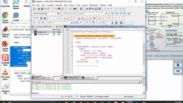Open Google Chrome from the desktop

tap(5, 17)
